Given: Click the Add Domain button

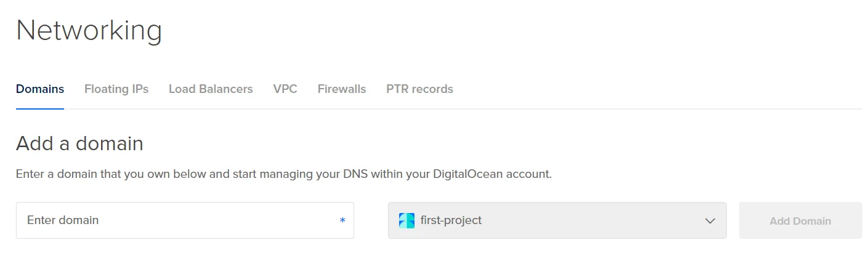Looking at the screenshot, I should pyautogui.click(x=800, y=220).
